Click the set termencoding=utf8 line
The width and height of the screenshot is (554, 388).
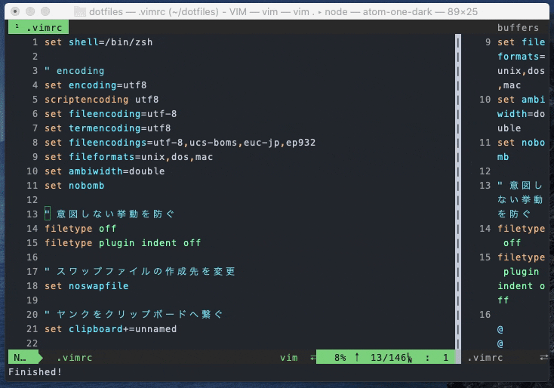(107, 128)
